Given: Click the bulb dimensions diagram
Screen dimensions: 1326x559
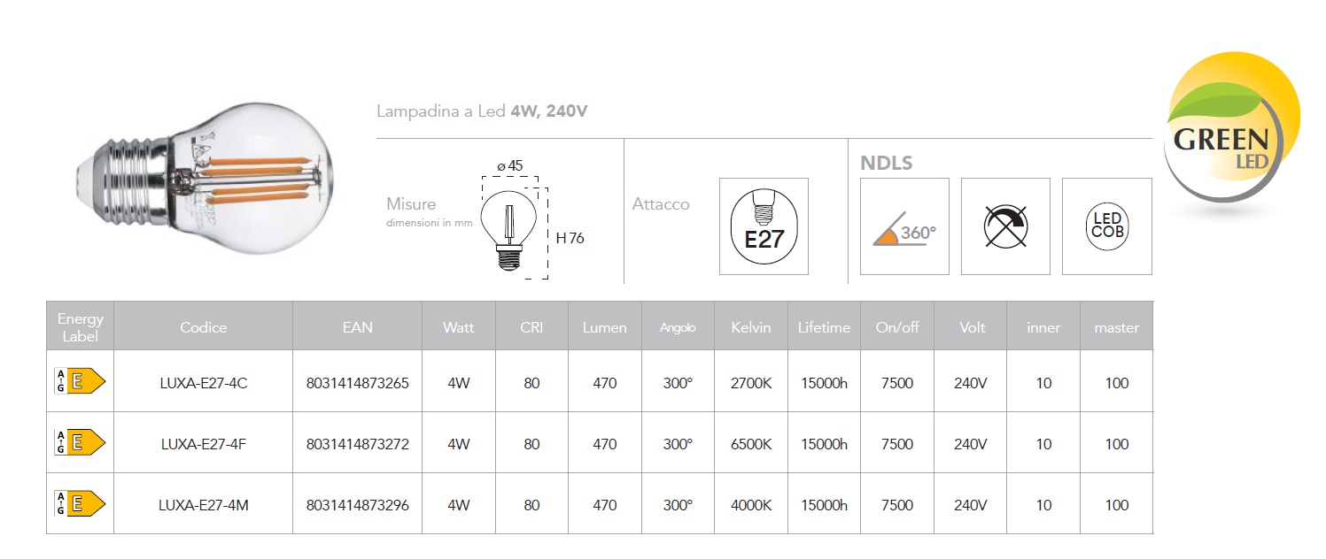Looking at the screenshot, I should (x=523, y=220).
